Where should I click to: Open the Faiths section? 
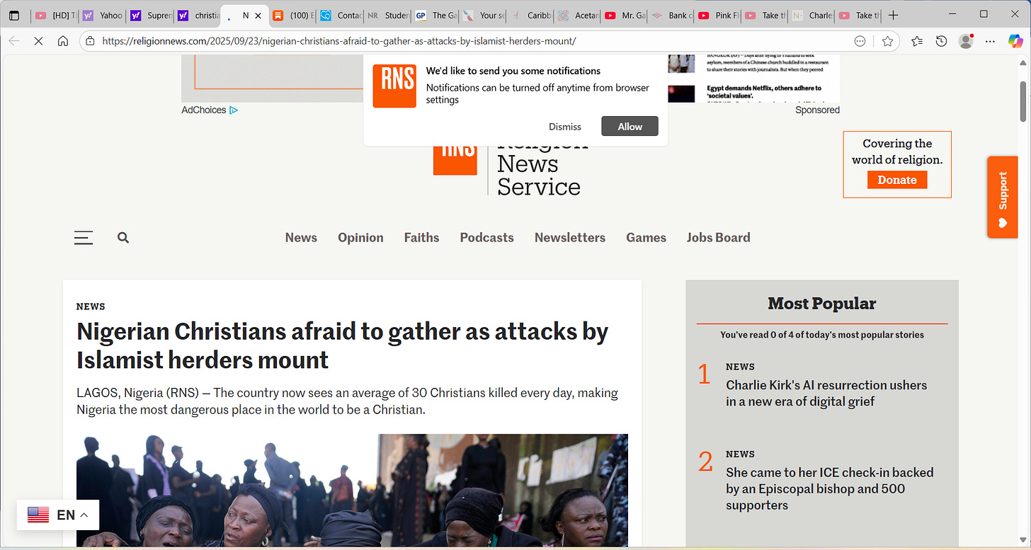pos(421,238)
